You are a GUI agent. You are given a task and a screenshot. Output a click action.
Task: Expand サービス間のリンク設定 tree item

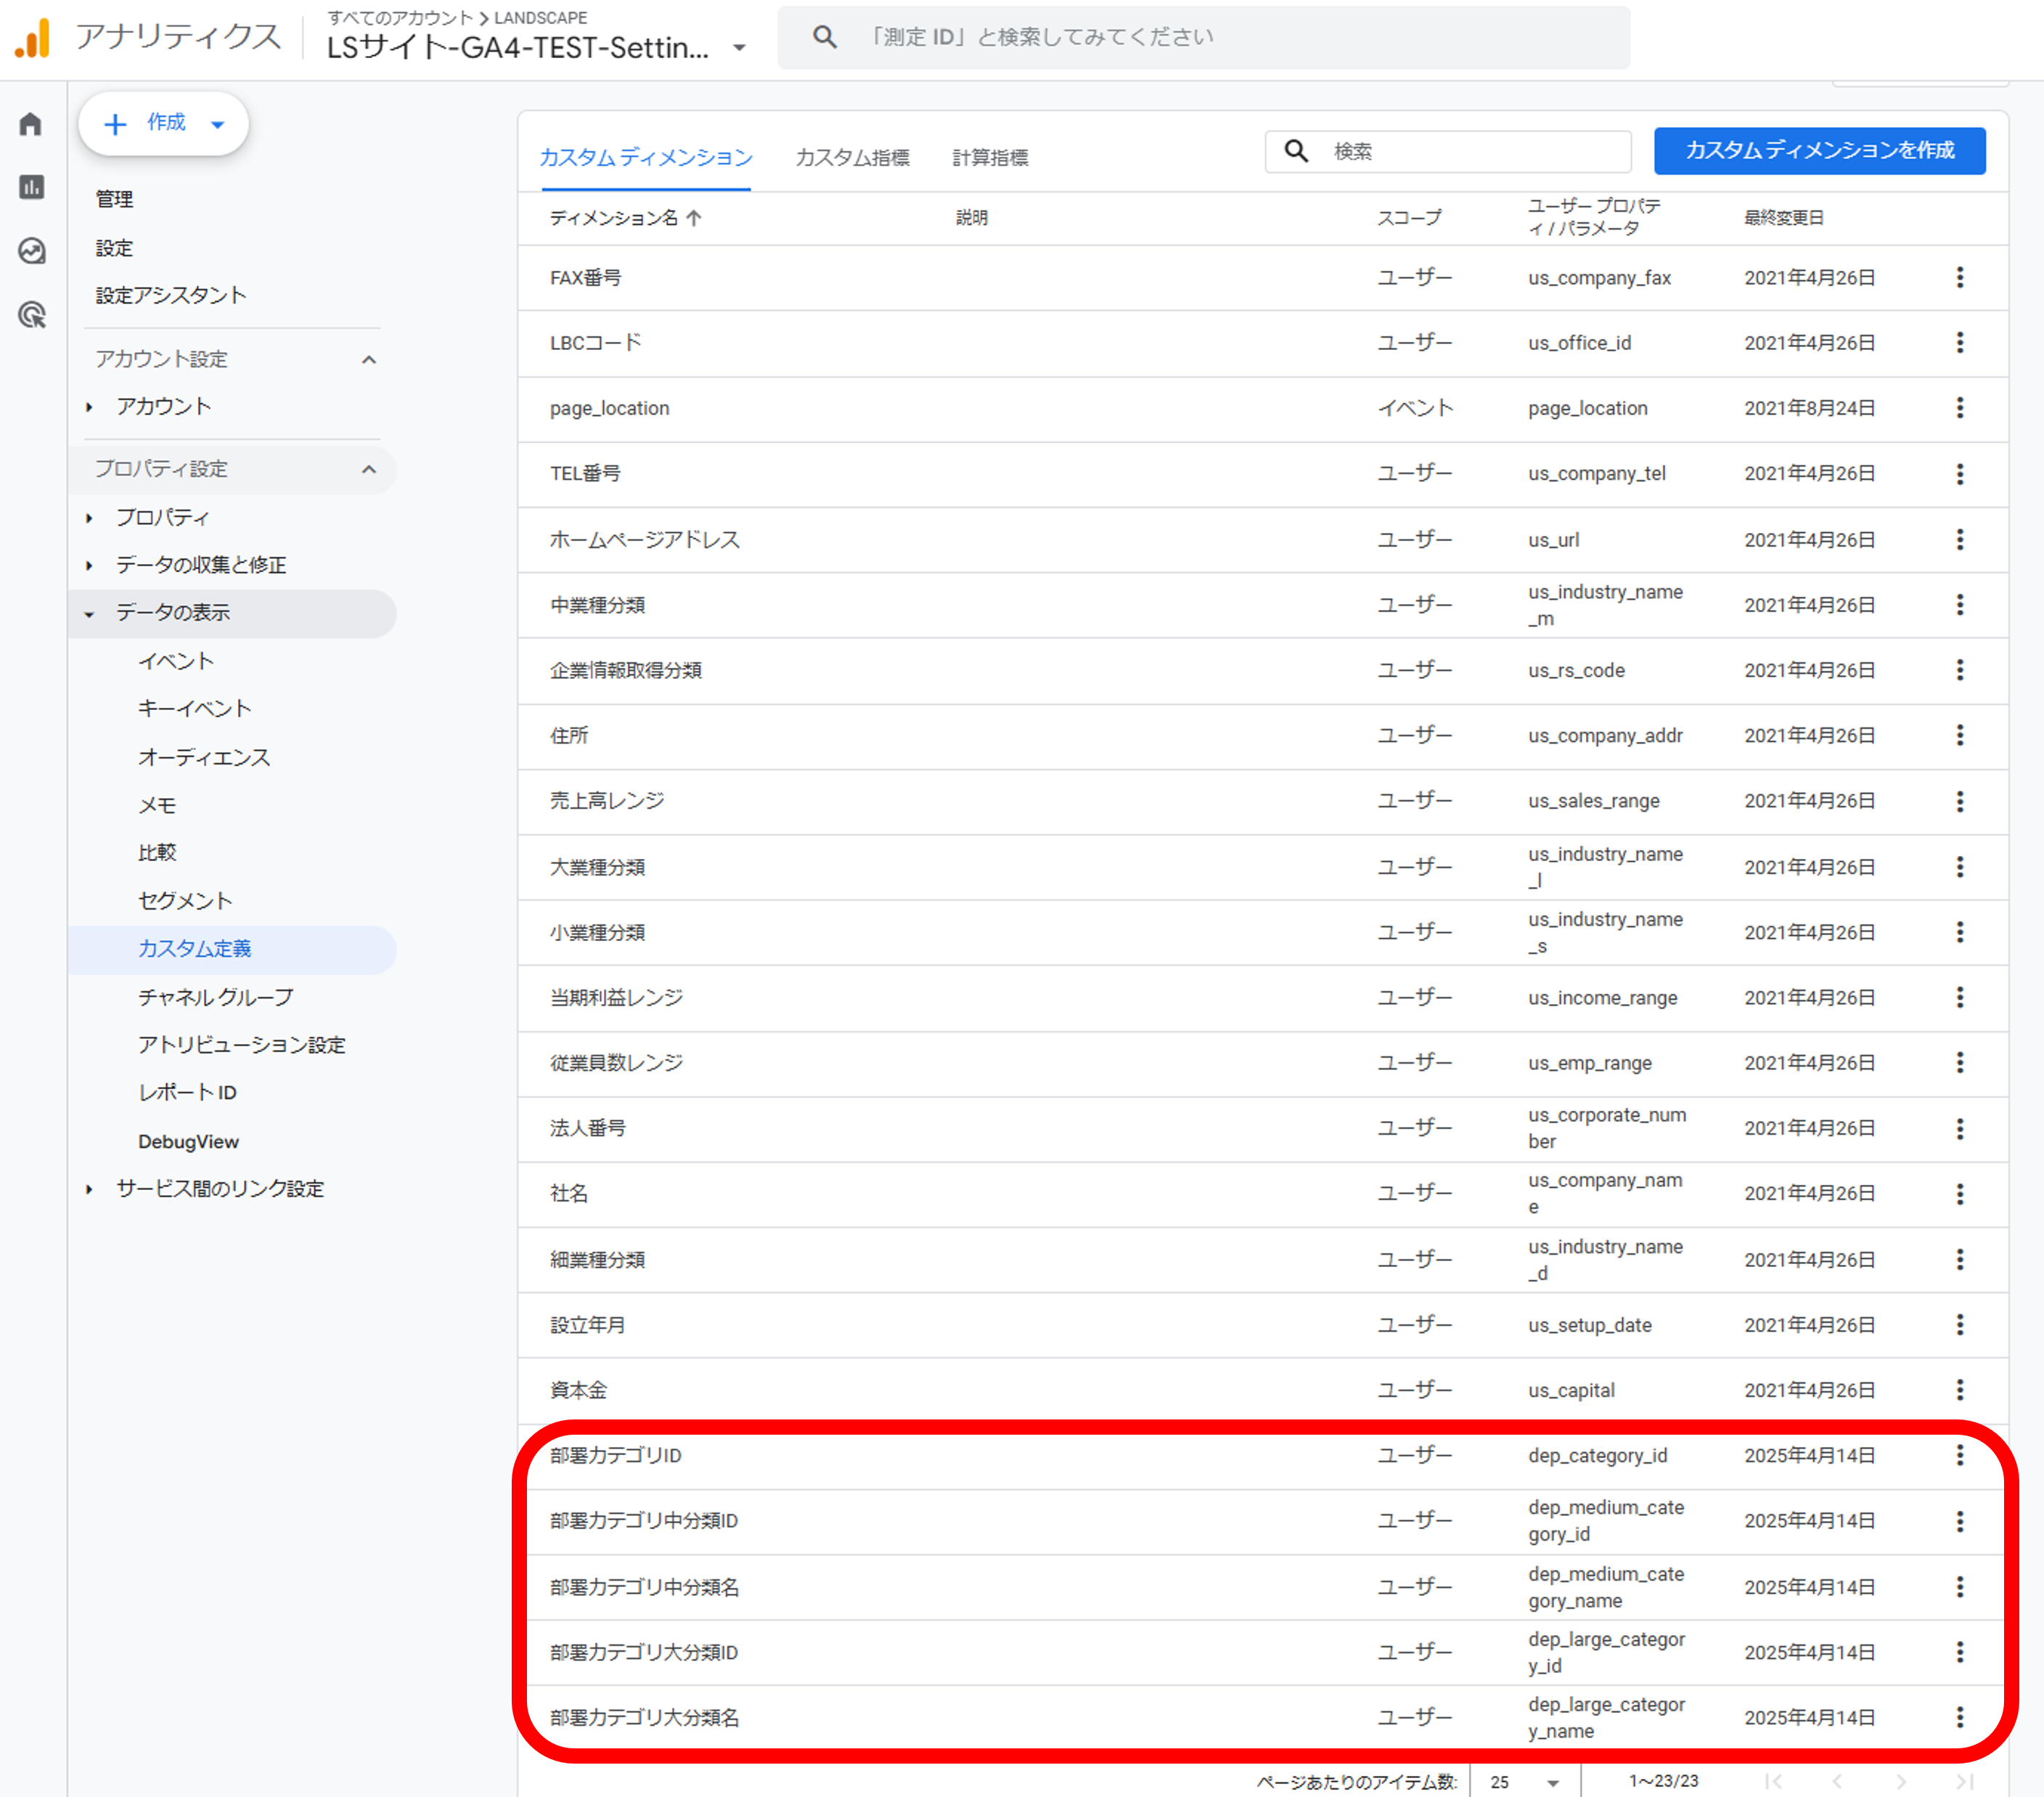point(89,1189)
